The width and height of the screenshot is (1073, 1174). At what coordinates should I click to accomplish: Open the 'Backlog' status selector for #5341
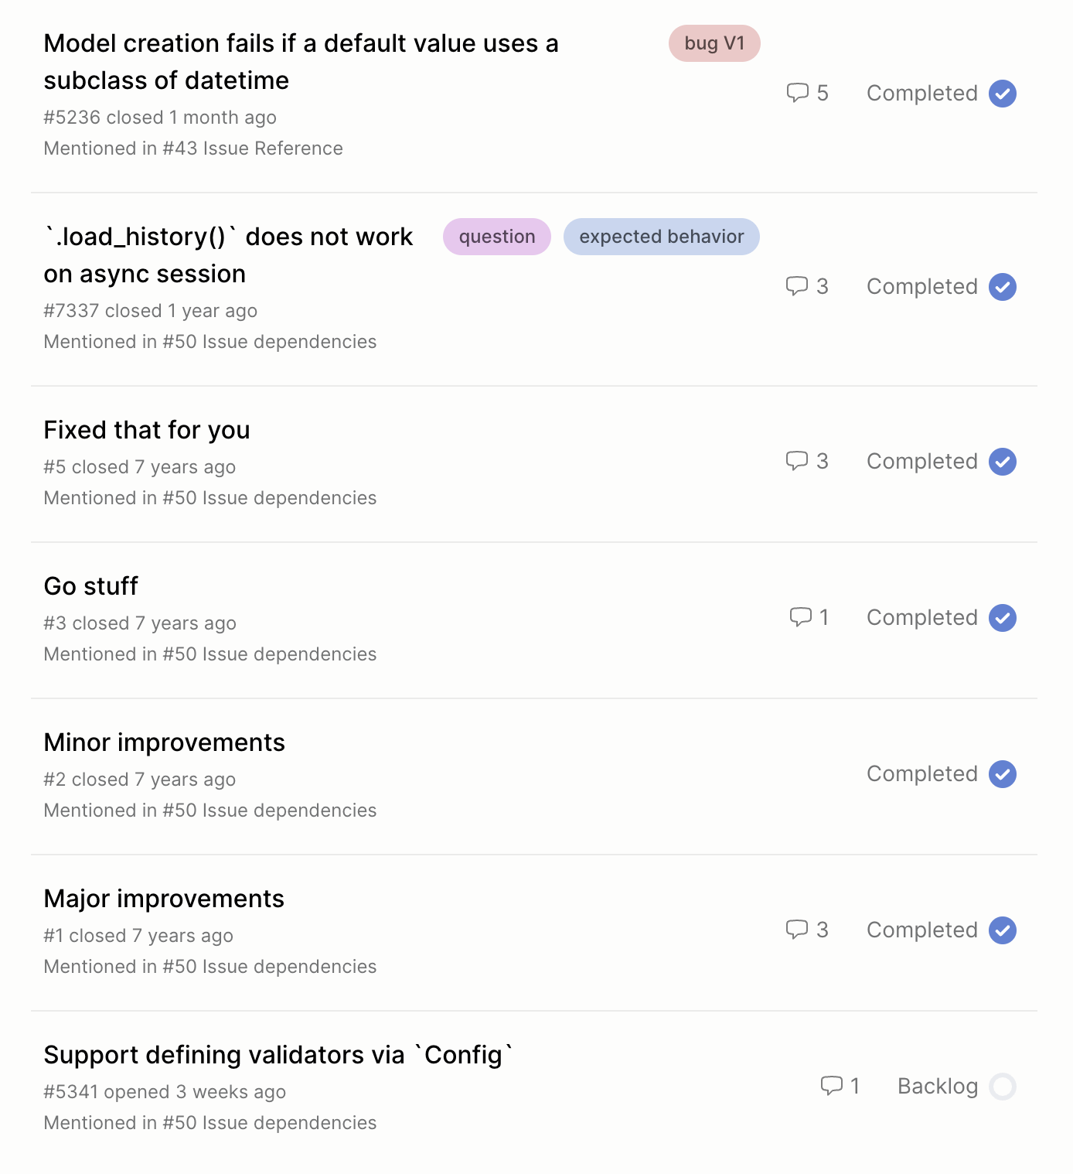pos(938,1086)
